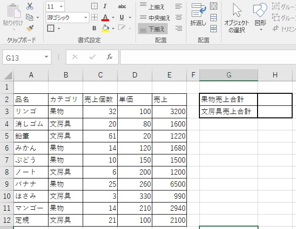Open the borders dropdown arrow

click(59, 28)
